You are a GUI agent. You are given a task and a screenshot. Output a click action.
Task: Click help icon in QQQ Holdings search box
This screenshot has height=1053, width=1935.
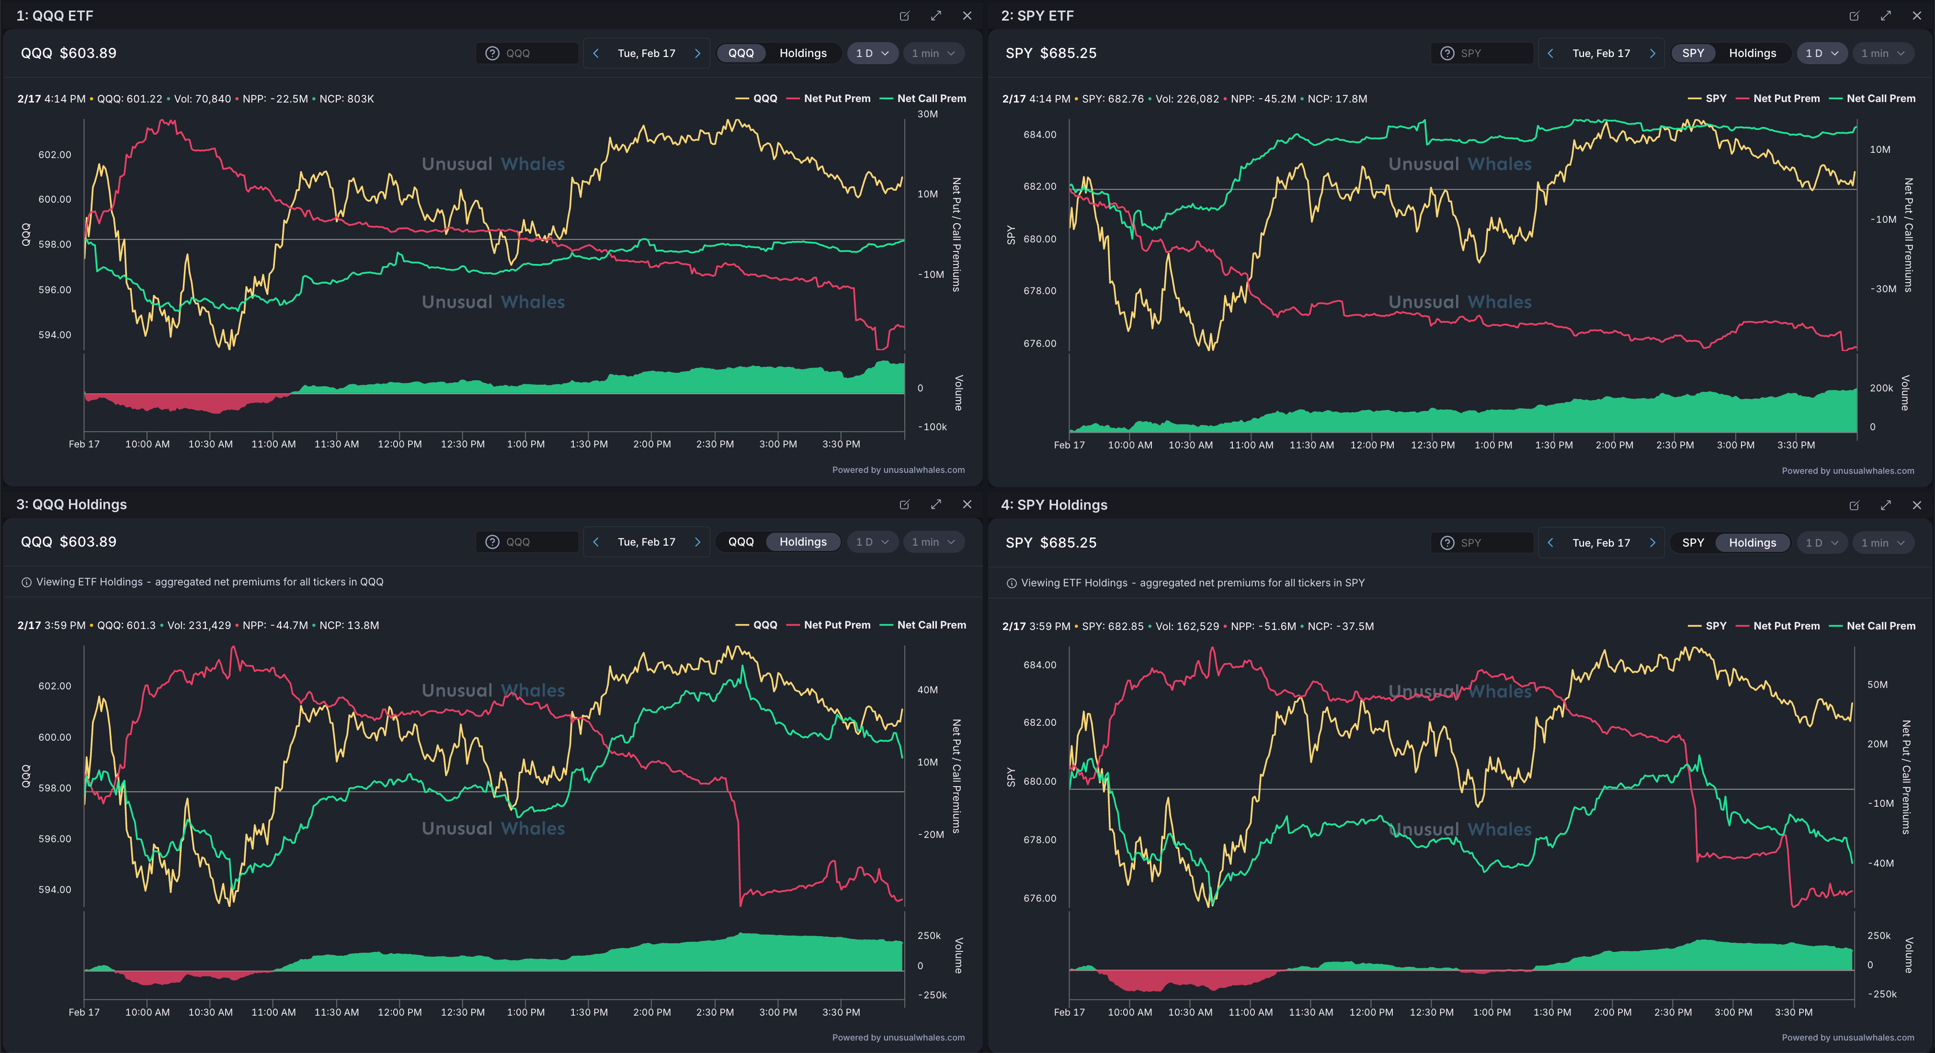click(492, 542)
